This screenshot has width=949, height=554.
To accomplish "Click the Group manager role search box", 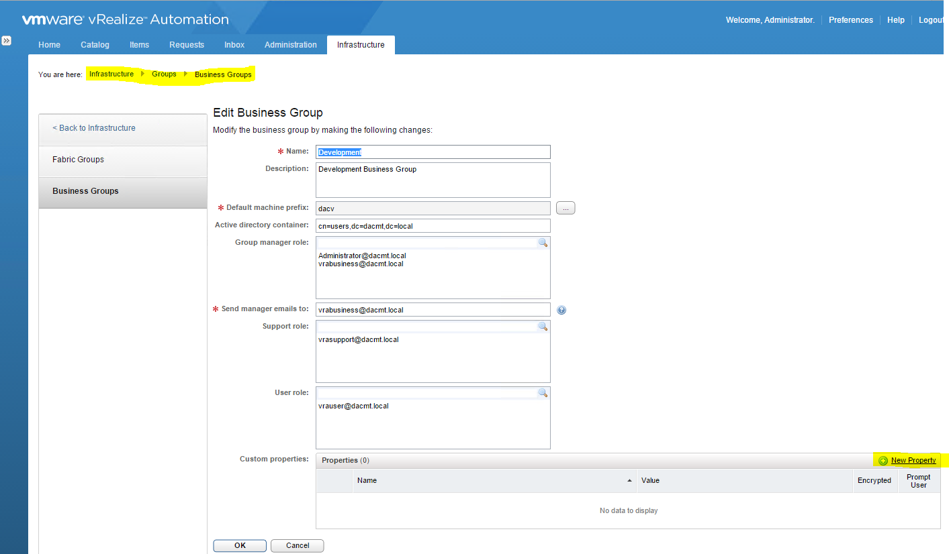I will (426, 243).
